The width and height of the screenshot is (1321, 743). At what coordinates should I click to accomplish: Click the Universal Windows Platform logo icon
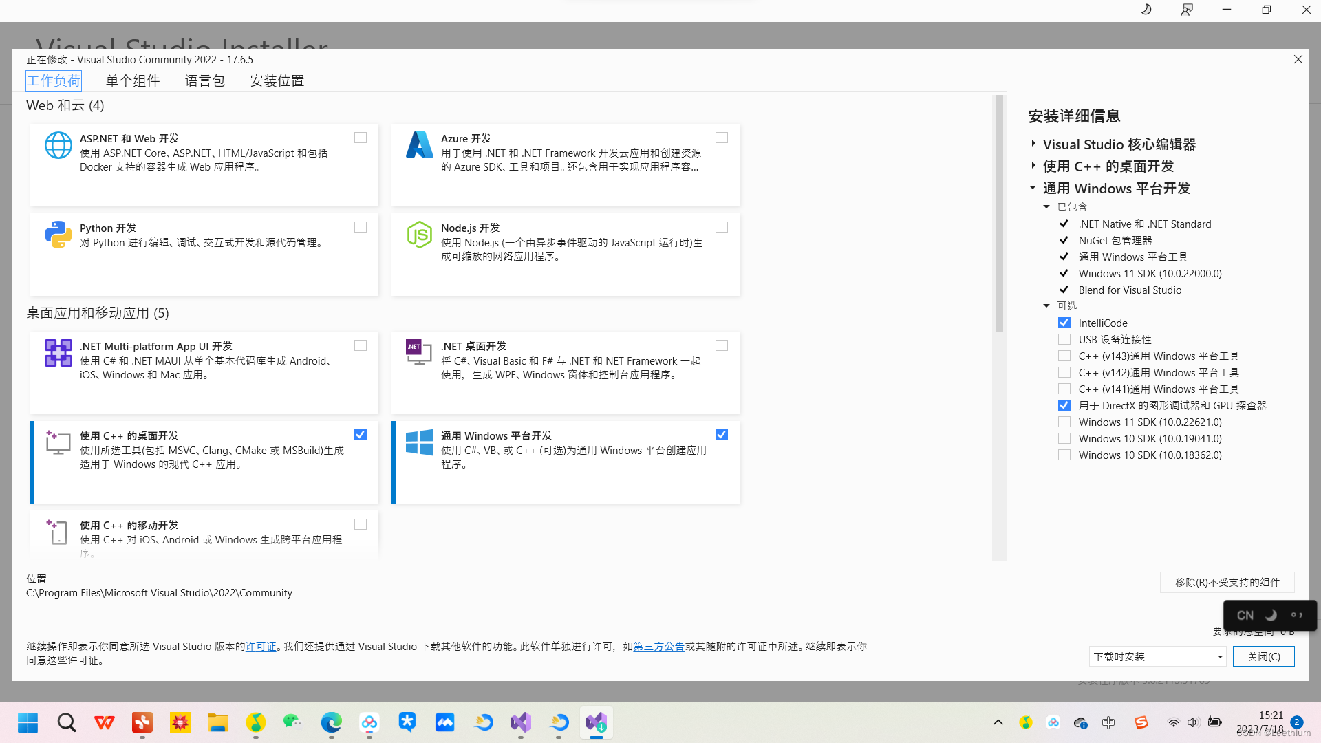(x=419, y=442)
